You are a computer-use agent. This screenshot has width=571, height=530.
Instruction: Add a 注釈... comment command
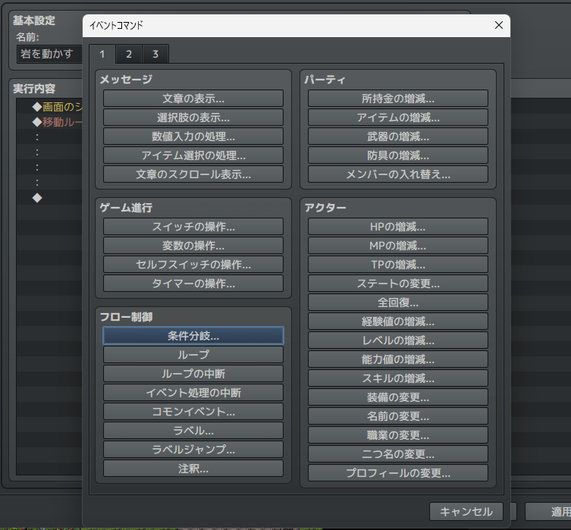tap(193, 468)
